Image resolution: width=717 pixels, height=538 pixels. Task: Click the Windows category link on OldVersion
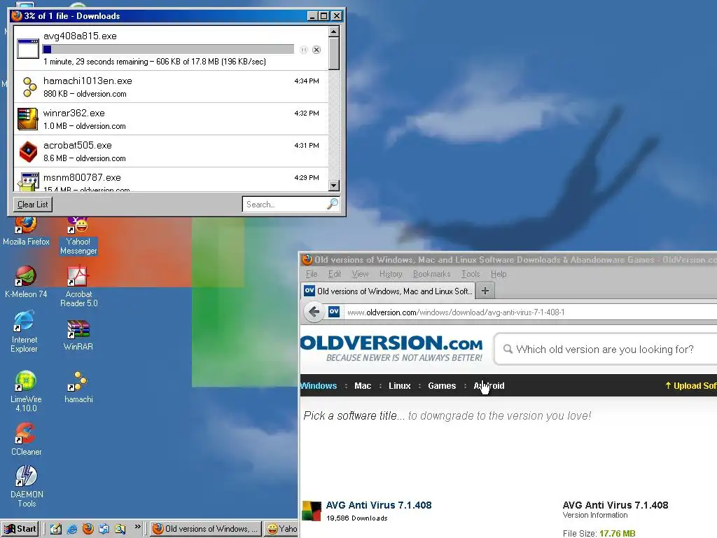pyautogui.click(x=319, y=386)
